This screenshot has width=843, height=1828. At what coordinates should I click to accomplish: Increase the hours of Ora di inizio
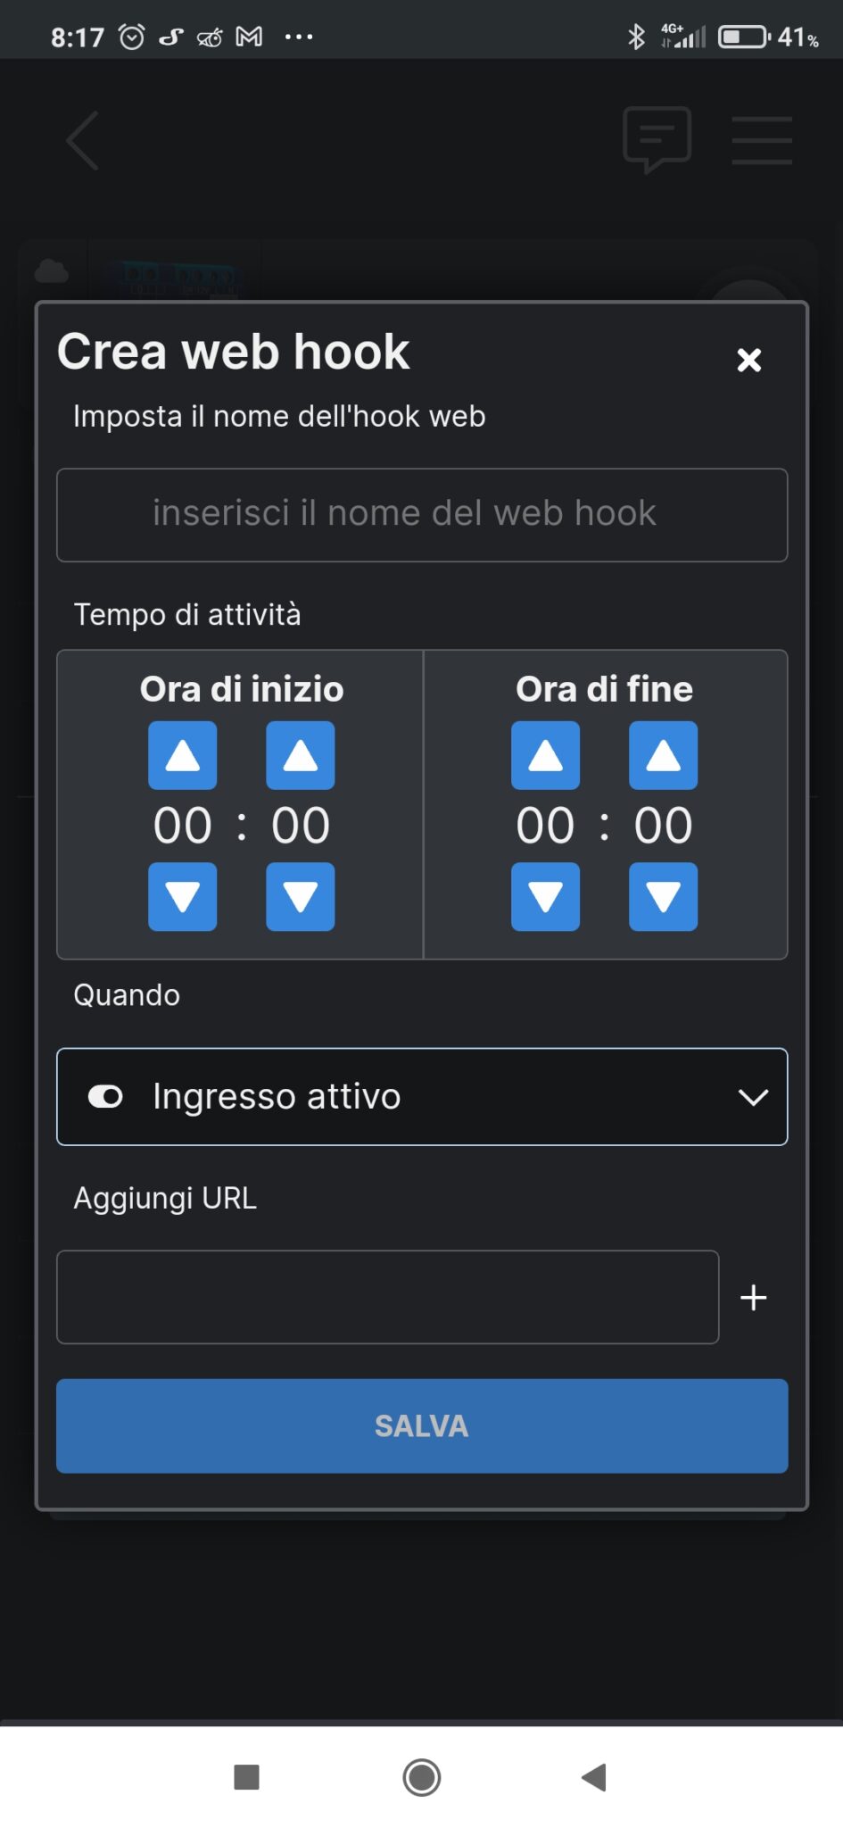(182, 754)
